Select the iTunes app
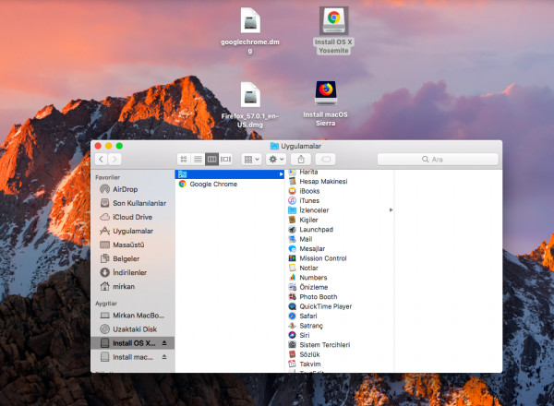This screenshot has width=554, height=406. click(x=341, y=200)
